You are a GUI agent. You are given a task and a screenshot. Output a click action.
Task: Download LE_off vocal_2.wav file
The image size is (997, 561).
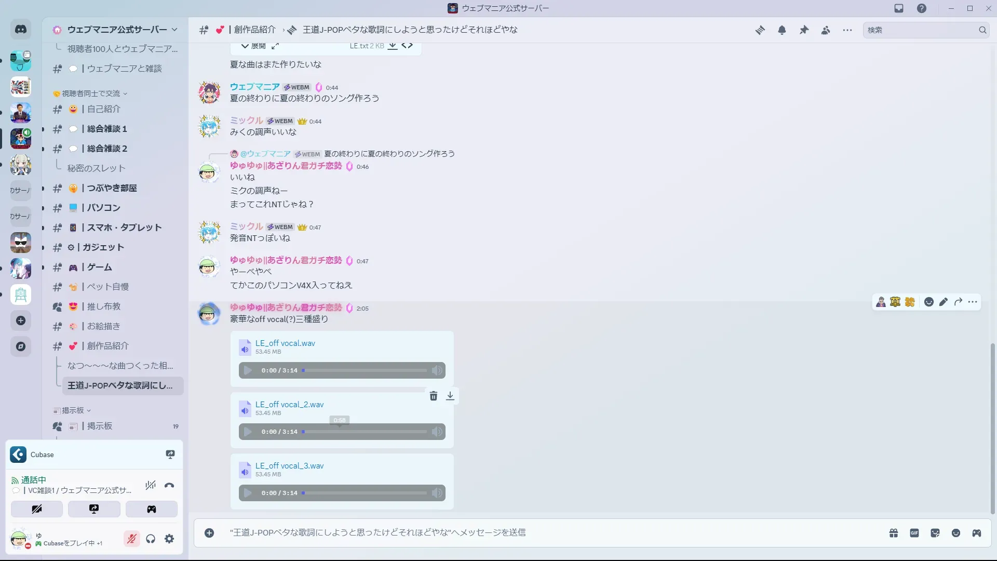(450, 396)
